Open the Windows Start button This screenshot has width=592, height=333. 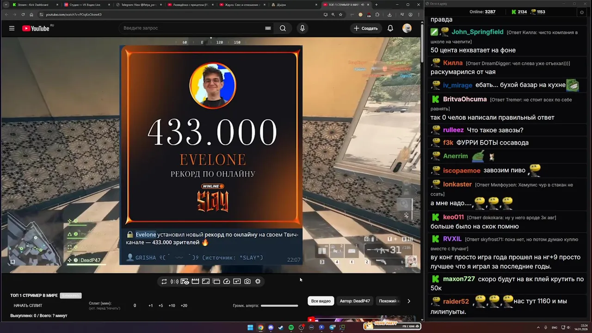pos(250,327)
